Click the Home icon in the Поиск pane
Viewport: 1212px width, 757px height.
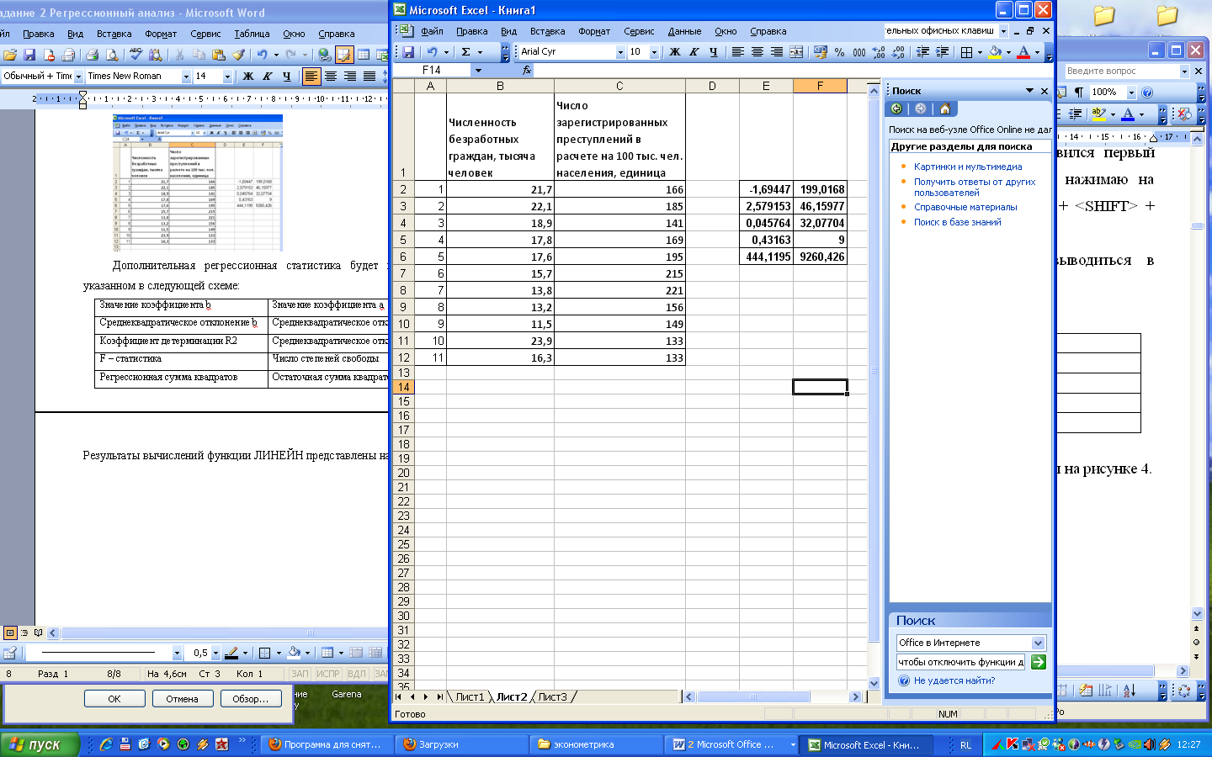945,109
